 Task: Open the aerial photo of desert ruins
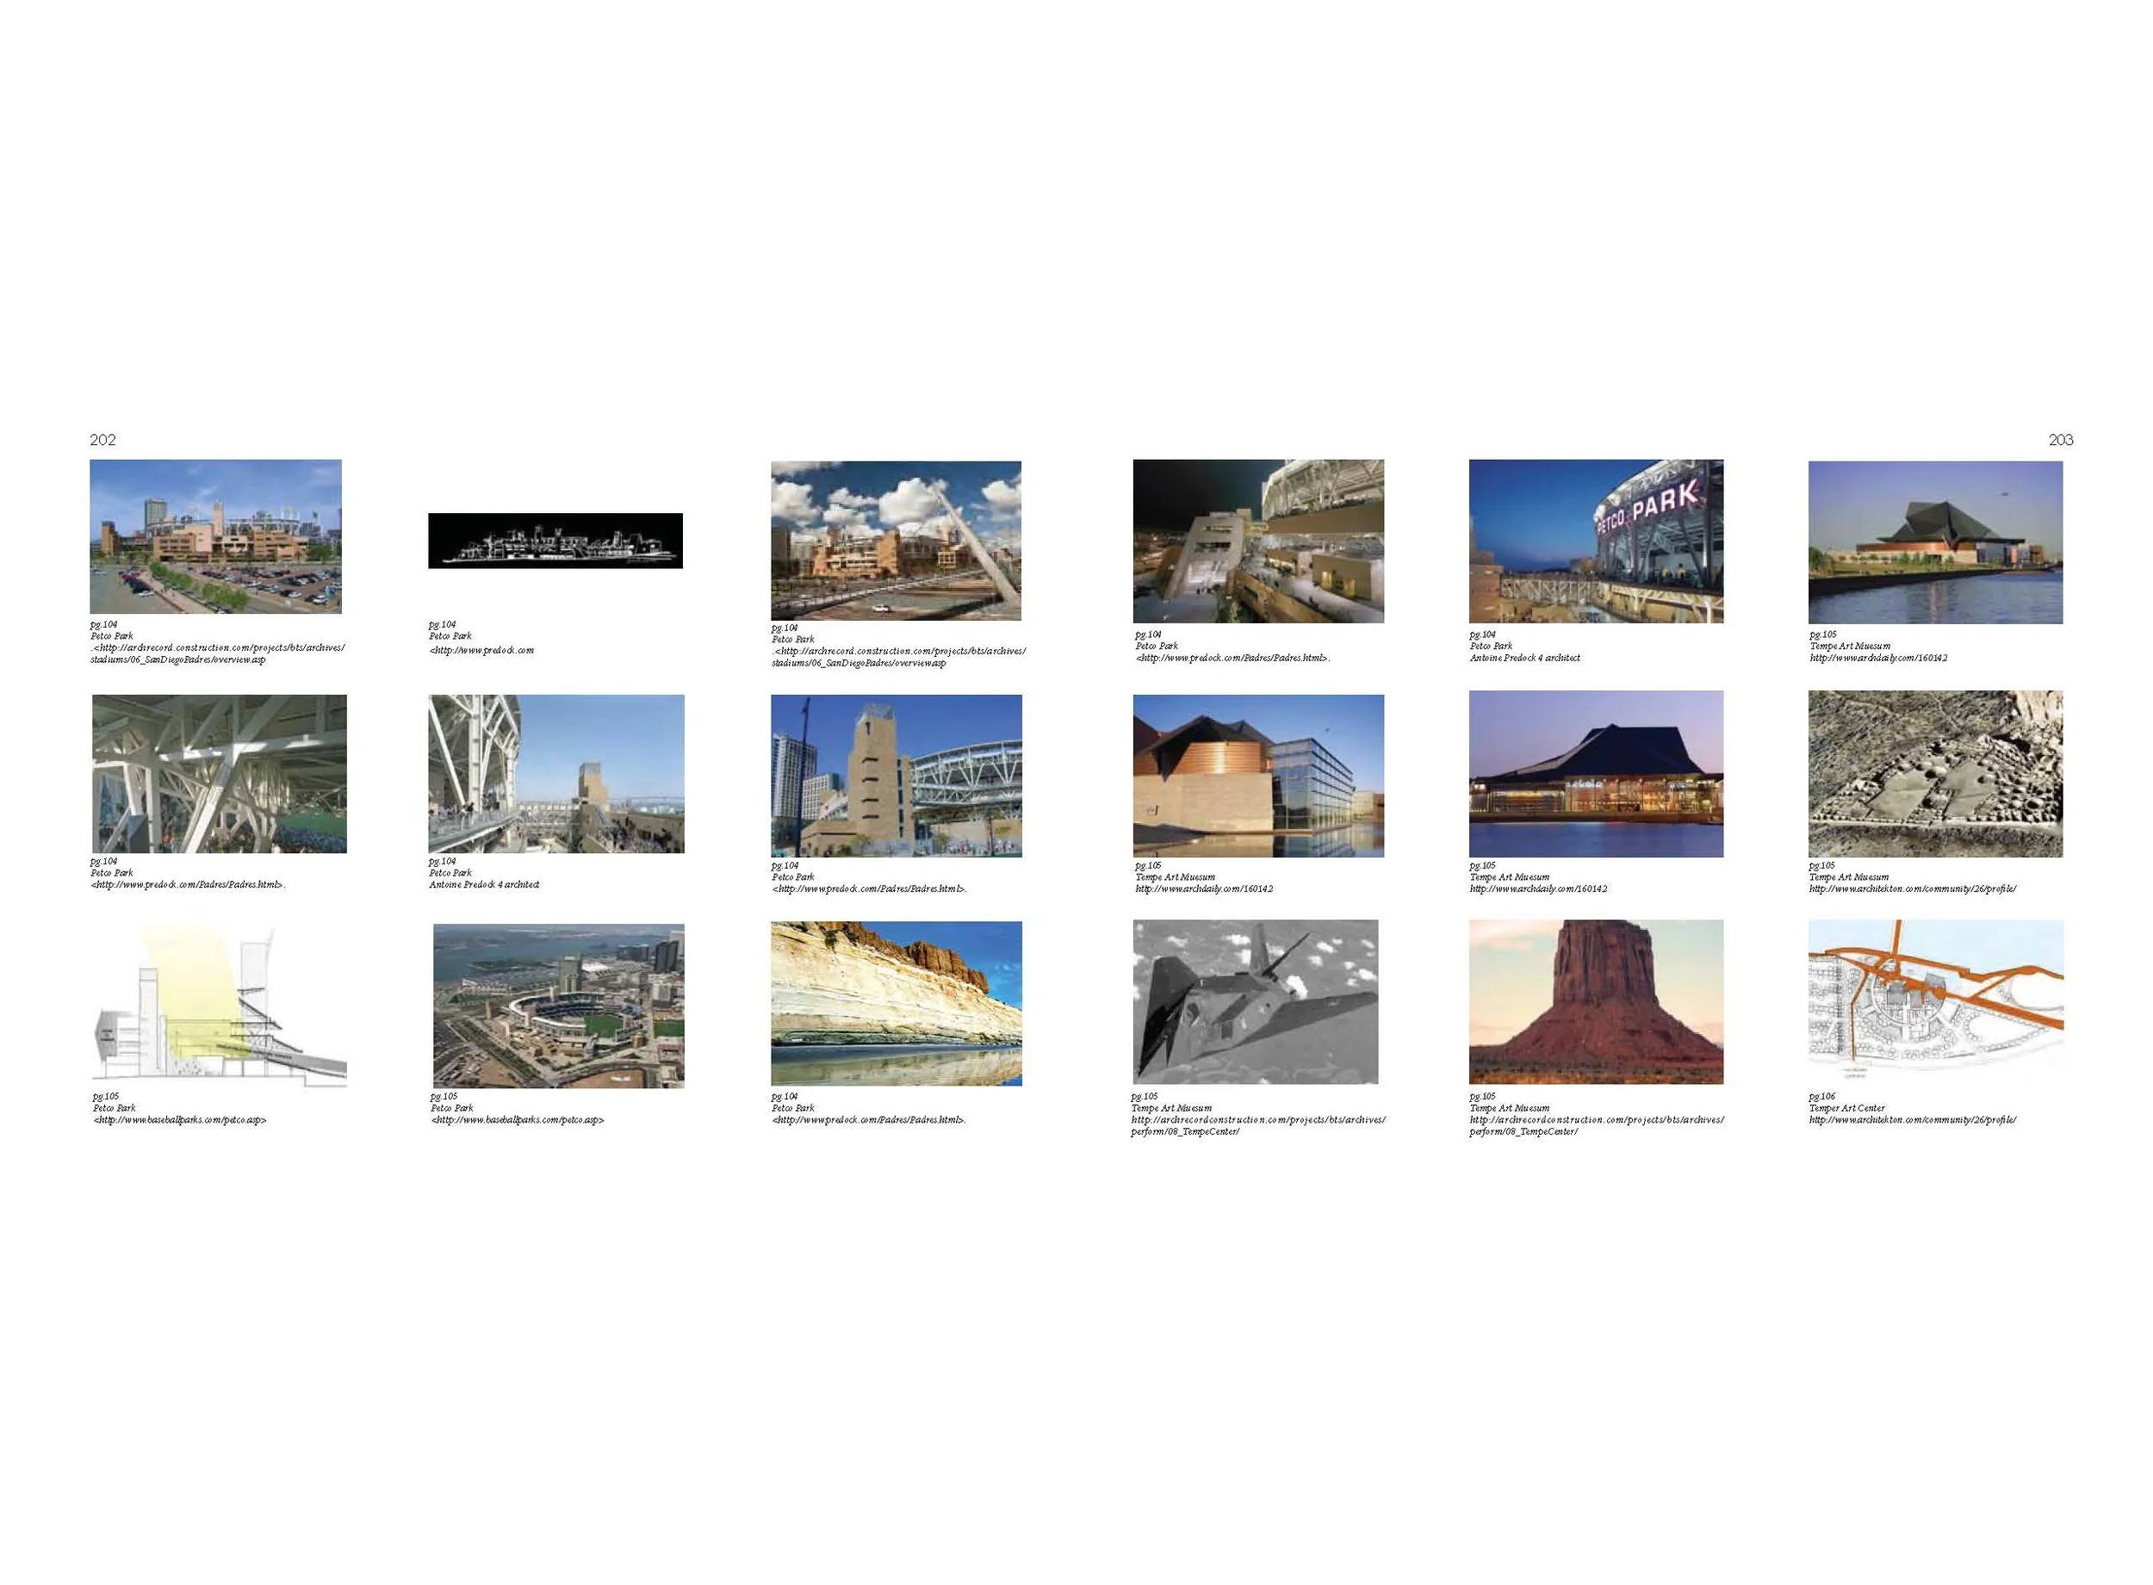pos(1935,773)
